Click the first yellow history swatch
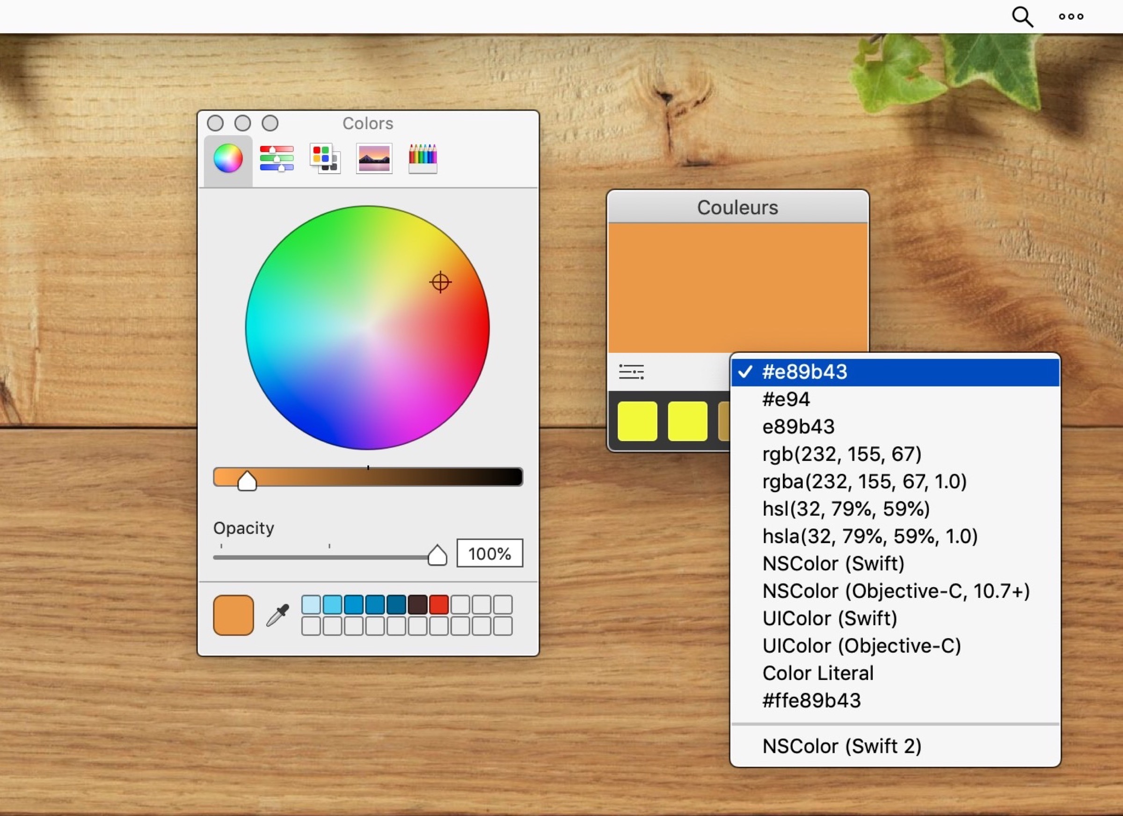 pos(637,422)
